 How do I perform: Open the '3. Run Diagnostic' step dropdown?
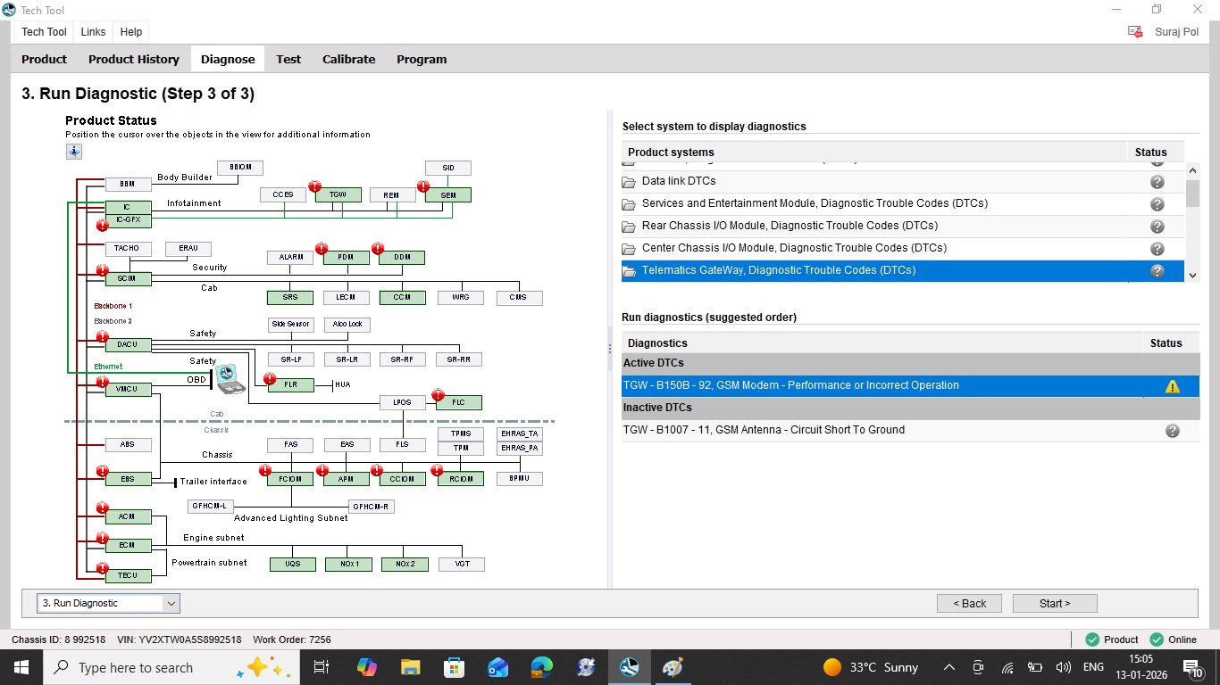108,604
